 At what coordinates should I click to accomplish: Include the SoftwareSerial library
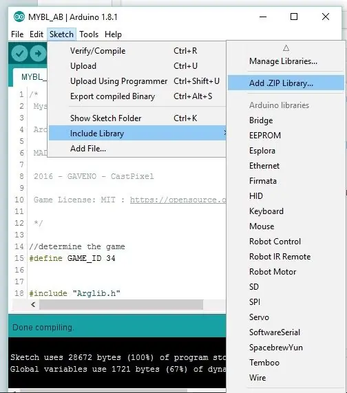pos(286,332)
